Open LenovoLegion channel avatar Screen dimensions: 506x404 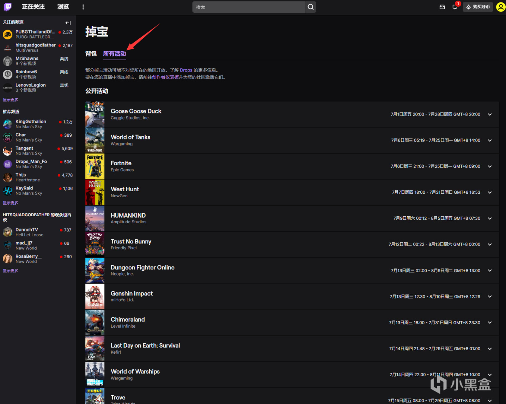[x=8, y=88]
